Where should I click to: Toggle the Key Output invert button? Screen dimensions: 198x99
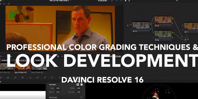click(x=82, y=97)
